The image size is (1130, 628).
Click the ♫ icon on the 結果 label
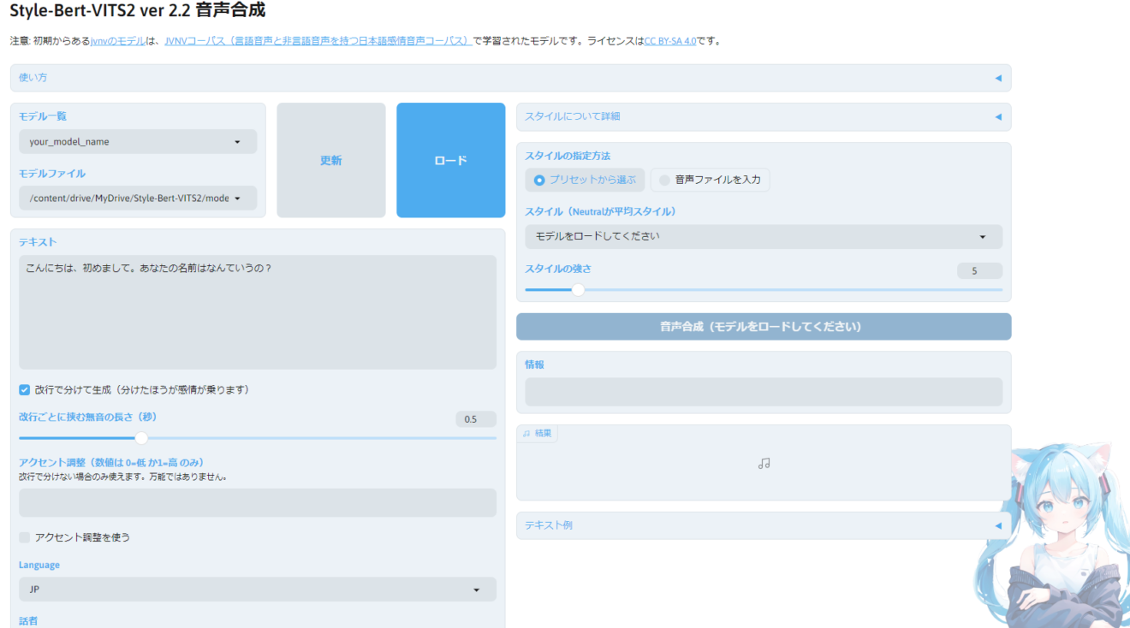point(528,434)
